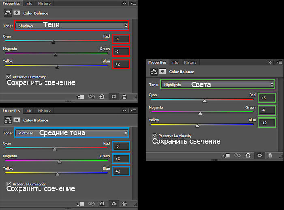284x210 pixels.
Task: Click Cyan-Red slider handle in Shadows panel
Action: pyautogui.click(x=53, y=42)
